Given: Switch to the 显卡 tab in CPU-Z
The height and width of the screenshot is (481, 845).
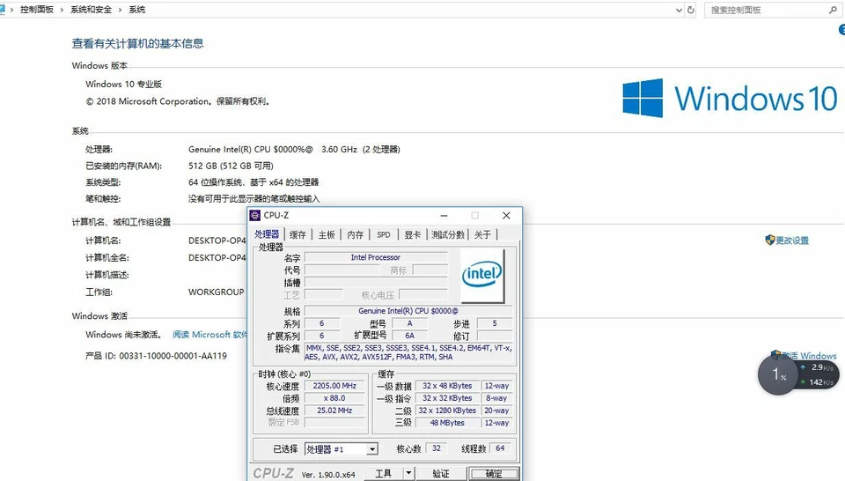Looking at the screenshot, I should coord(412,234).
